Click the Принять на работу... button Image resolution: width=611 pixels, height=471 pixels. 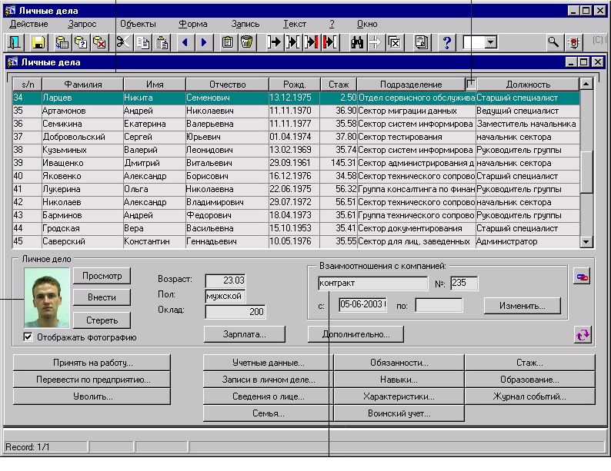pos(92,363)
